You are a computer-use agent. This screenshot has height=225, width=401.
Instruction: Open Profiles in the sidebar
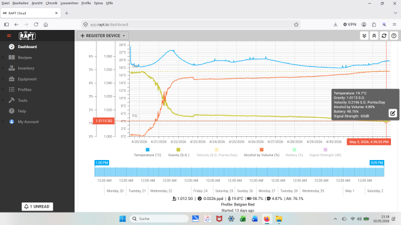[x=24, y=89]
